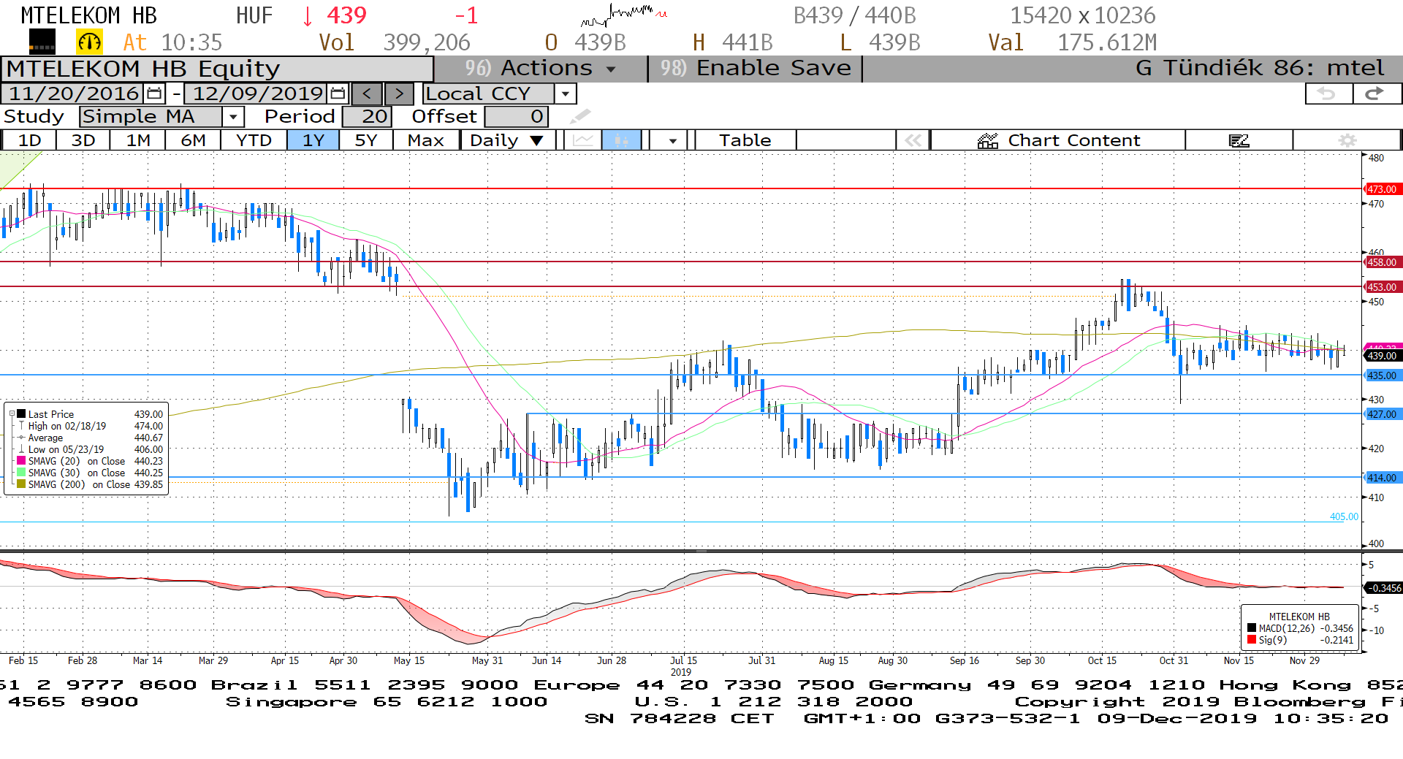Click the -0.3456 MACD axis value label
The width and height of the screenshot is (1403, 759).
click(x=1384, y=587)
